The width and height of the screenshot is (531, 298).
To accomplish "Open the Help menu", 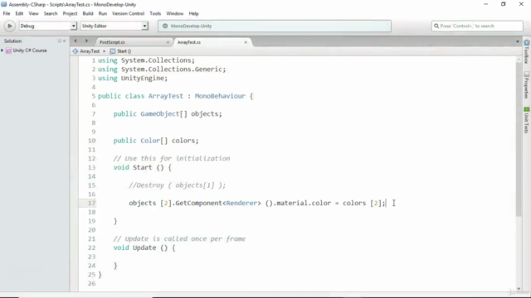I will (x=193, y=13).
